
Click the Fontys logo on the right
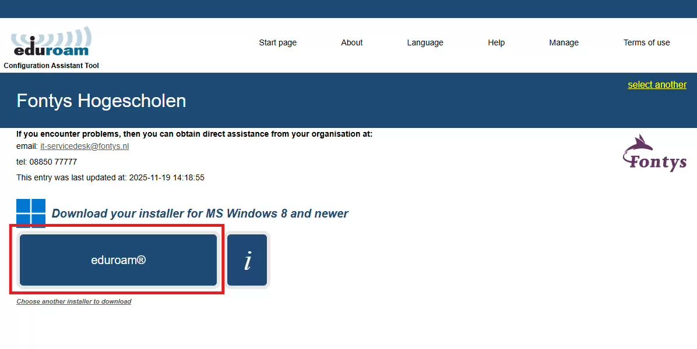coord(654,153)
